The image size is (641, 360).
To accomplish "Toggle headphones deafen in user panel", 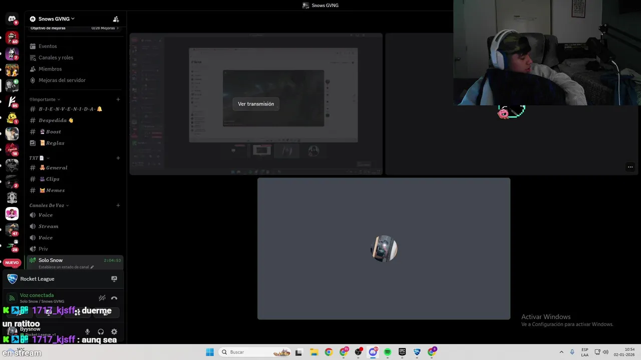I will click(101, 331).
